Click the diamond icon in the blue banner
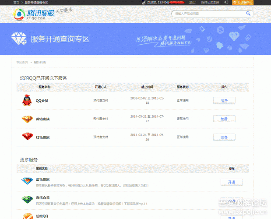Viewport: 271px width, 219px height. (19, 39)
